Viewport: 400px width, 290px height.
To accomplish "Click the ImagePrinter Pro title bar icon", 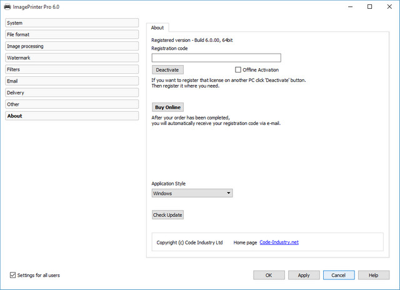I will pos(6,7).
